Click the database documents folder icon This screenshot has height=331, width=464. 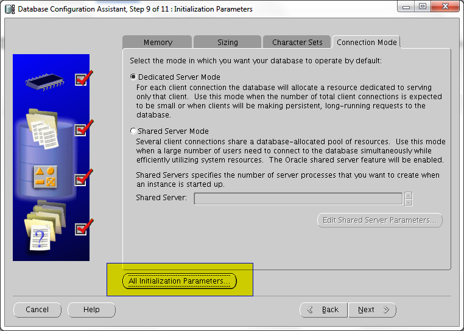(44, 129)
